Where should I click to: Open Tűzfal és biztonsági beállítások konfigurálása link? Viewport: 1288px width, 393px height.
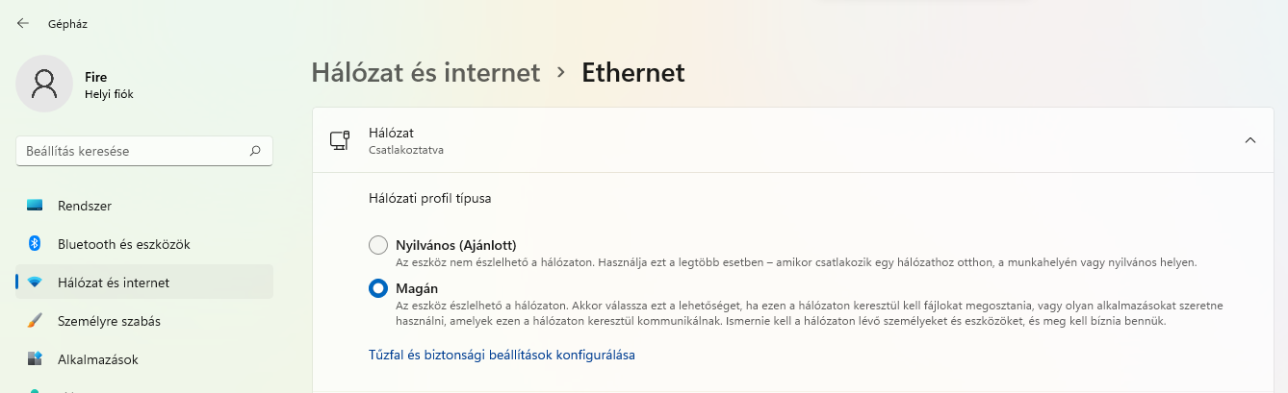(x=502, y=355)
